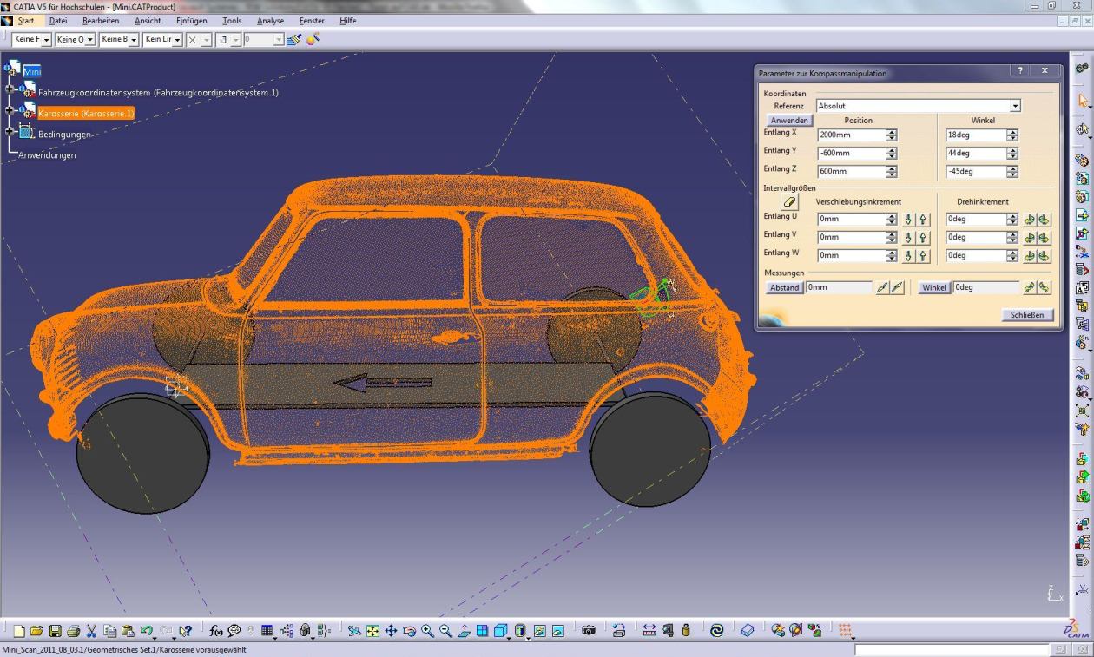
Task: Click the Print icon
Action: click(x=74, y=631)
